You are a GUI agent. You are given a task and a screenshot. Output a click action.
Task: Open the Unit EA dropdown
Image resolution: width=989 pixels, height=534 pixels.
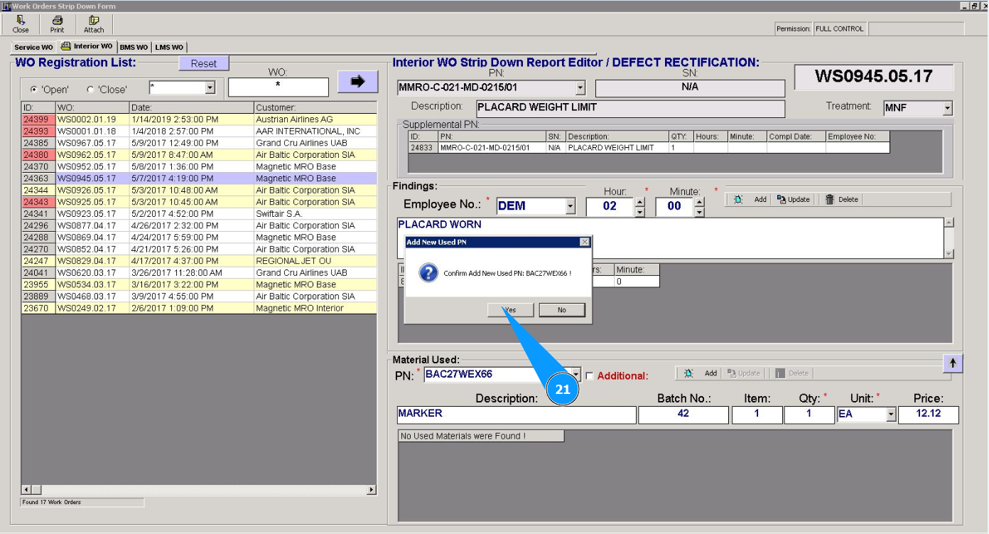coord(891,415)
